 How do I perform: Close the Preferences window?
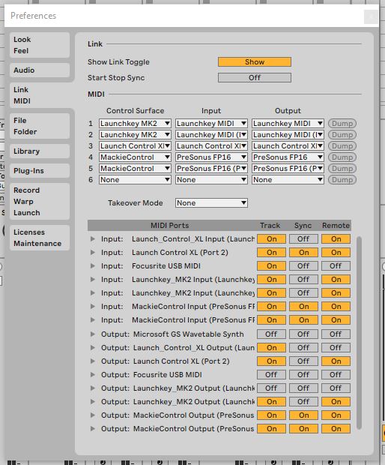tap(371, 17)
